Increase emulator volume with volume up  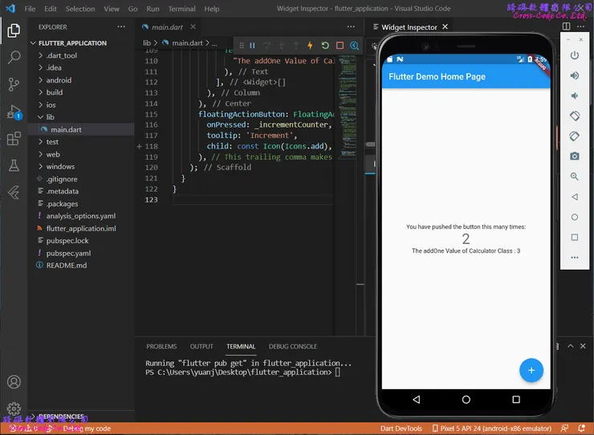[574, 75]
